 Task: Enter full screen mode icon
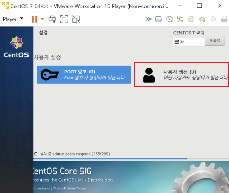(x=64, y=19)
